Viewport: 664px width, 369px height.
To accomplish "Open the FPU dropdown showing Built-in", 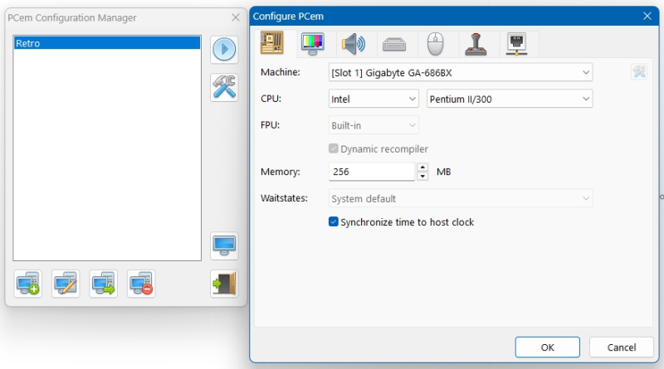I will [x=373, y=125].
